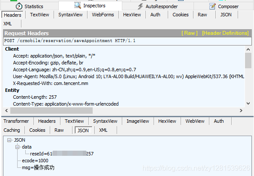Image resolution: width=254 pixels, height=176 pixels.
Task: Select the Content-Length: 257 line
Action: pos(35,97)
